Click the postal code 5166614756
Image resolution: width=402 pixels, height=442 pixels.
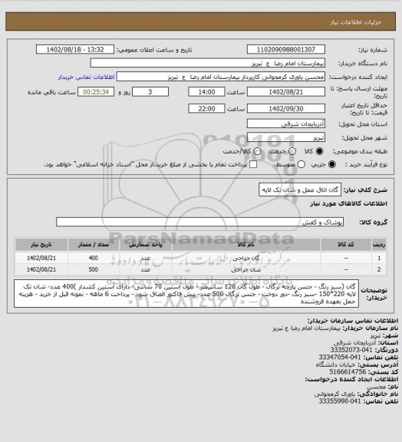point(348,372)
